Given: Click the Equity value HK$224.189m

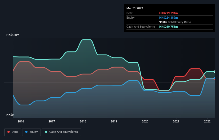Looking at the screenshot, I should click(168, 18).
